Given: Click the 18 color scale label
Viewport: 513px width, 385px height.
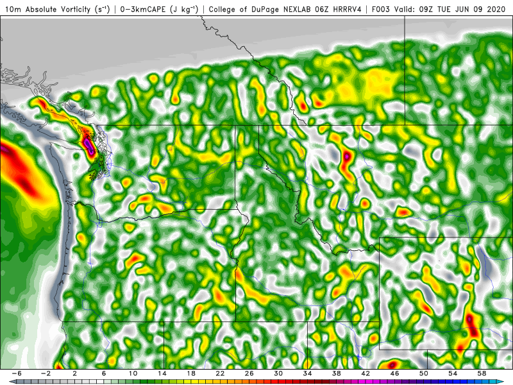Looking at the screenshot, I should pos(191,373).
